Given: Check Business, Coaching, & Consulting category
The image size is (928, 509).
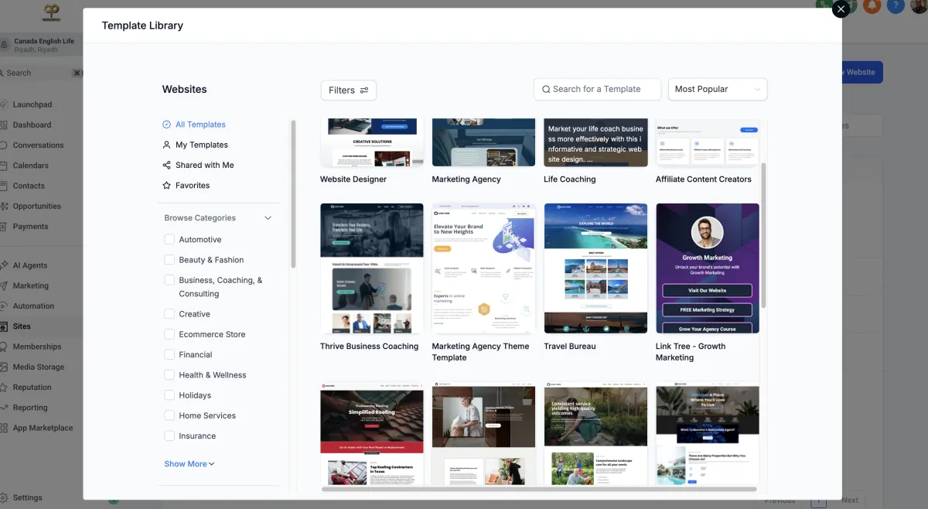Looking at the screenshot, I should [x=169, y=280].
